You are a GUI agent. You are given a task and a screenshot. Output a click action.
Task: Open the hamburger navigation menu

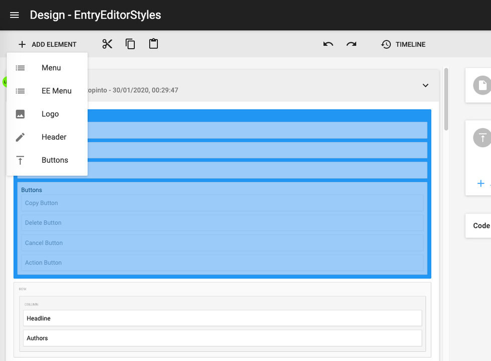point(15,15)
